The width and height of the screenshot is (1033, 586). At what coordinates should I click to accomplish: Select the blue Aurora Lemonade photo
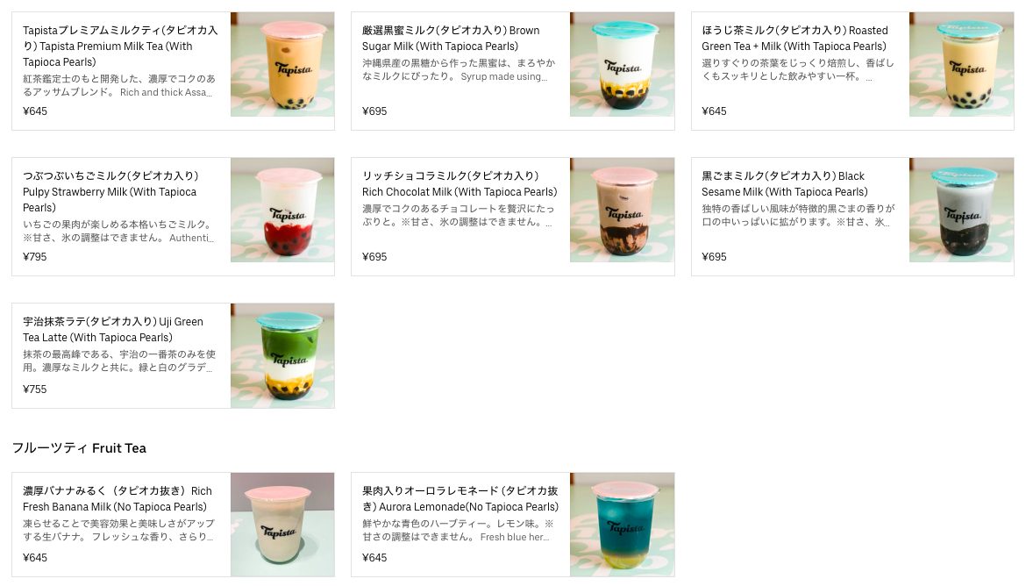[x=622, y=525]
